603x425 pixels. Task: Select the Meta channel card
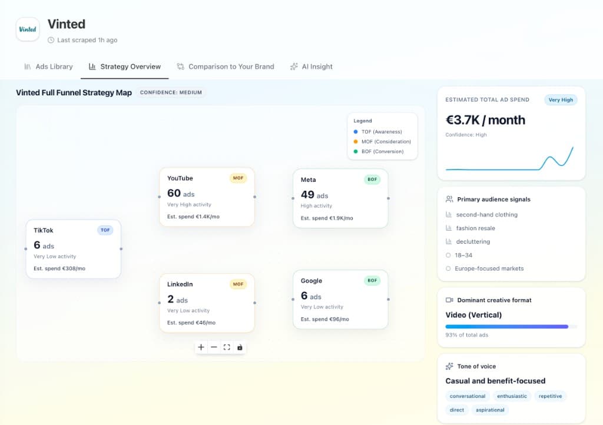(x=340, y=198)
